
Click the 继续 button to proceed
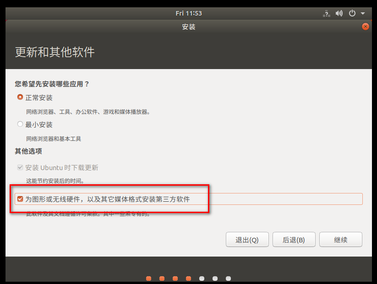click(341, 239)
